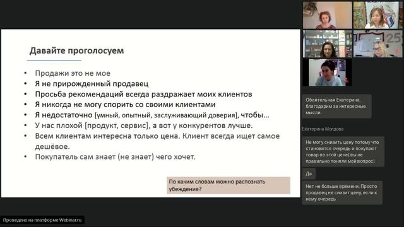Image resolution: width=404 pixels, height=227 pixels.
Task: Select slide title 'Давайте проголосуем'
Action: tap(76, 50)
